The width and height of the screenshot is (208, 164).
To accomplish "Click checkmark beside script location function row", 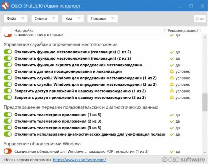I will pos(172,65).
